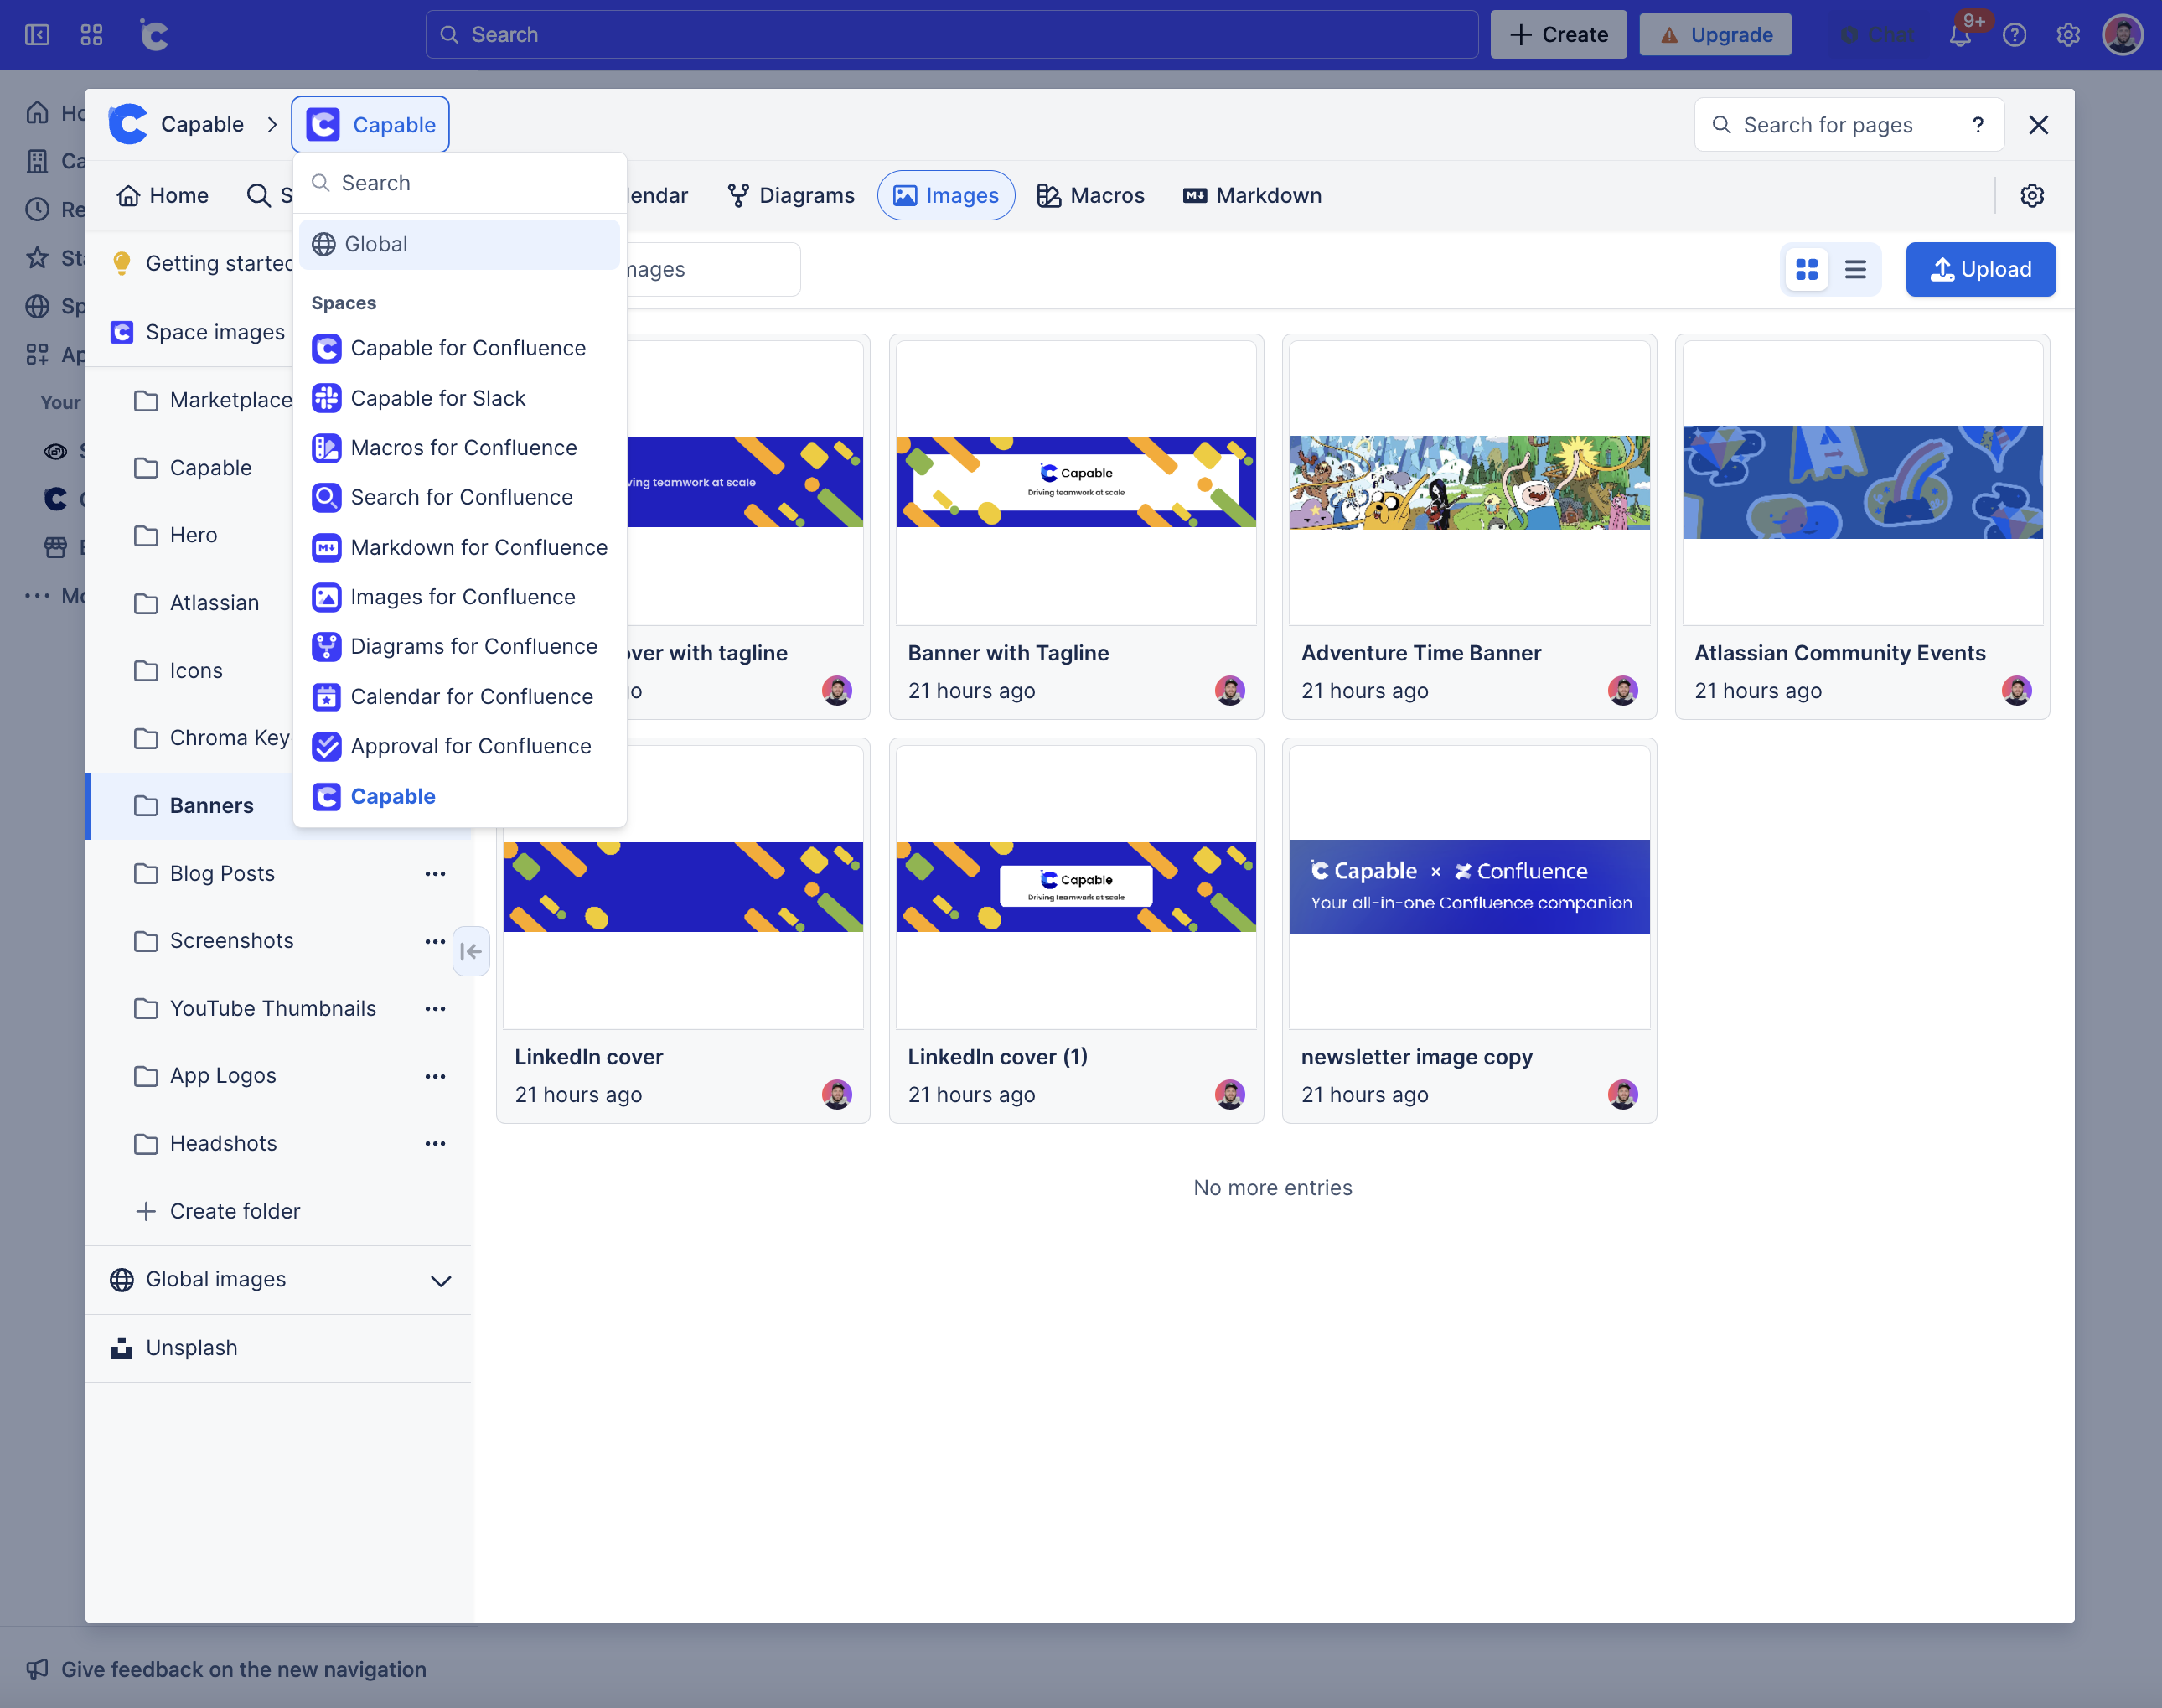Open the apps grid icon top left
The width and height of the screenshot is (2162, 1708).
[91, 34]
